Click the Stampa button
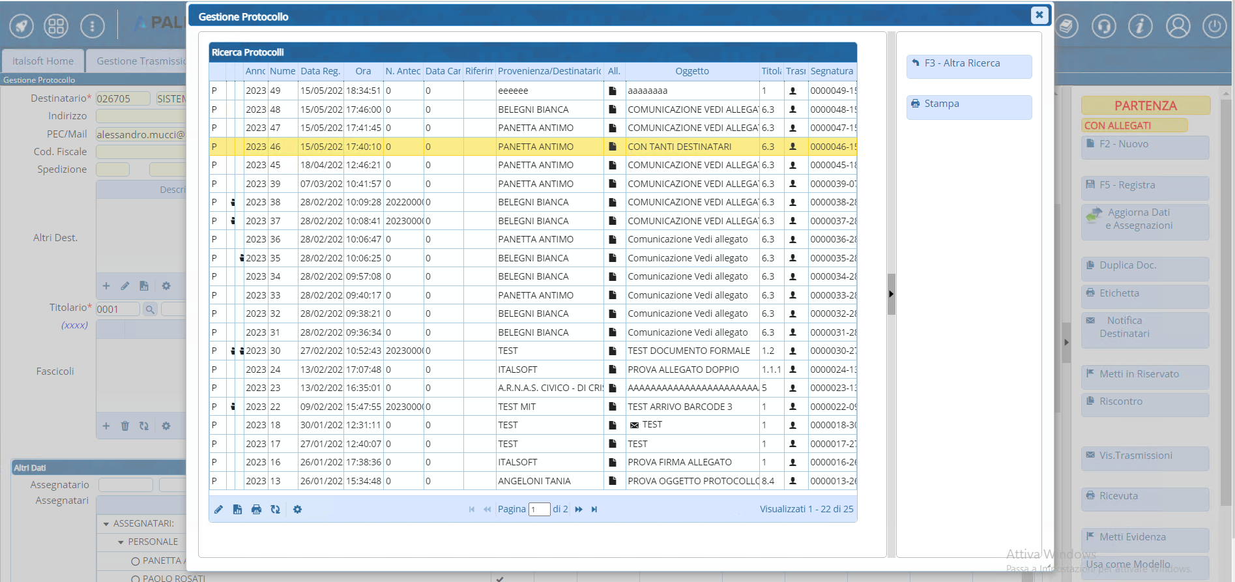 pyautogui.click(x=968, y=104)
